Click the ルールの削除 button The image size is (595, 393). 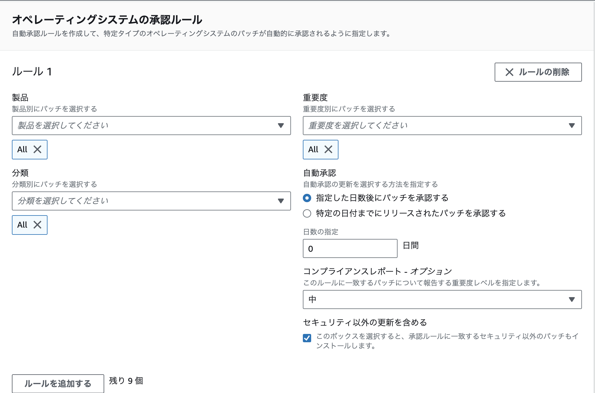coord(538,72)
